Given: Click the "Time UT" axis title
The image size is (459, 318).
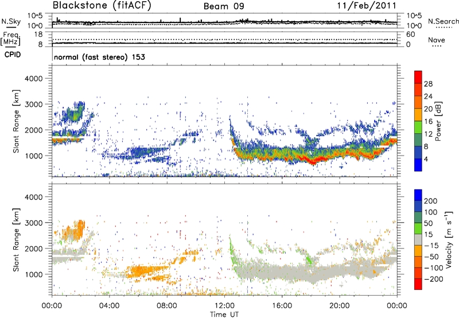Looking at the screenshot, I should pos(224,315).
